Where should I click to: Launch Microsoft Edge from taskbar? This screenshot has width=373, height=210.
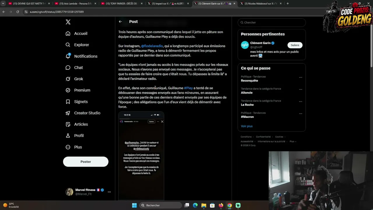point(195,205)
